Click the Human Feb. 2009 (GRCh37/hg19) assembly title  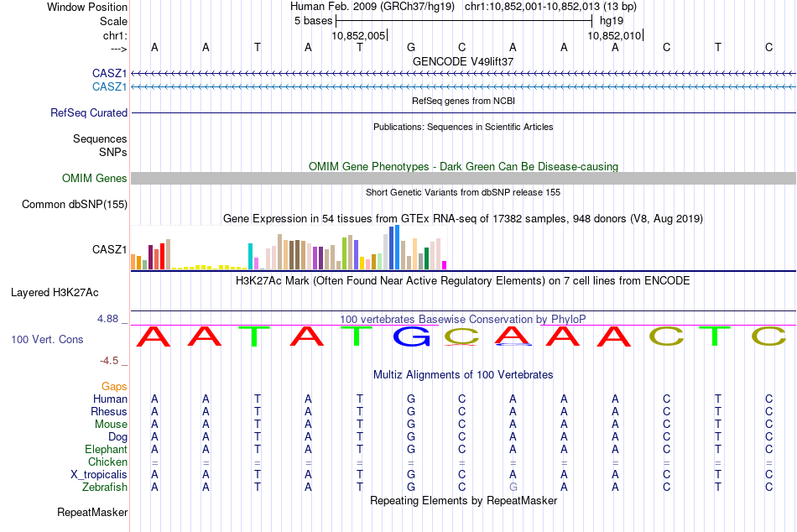pyautogui.click(x=372, y=7)
